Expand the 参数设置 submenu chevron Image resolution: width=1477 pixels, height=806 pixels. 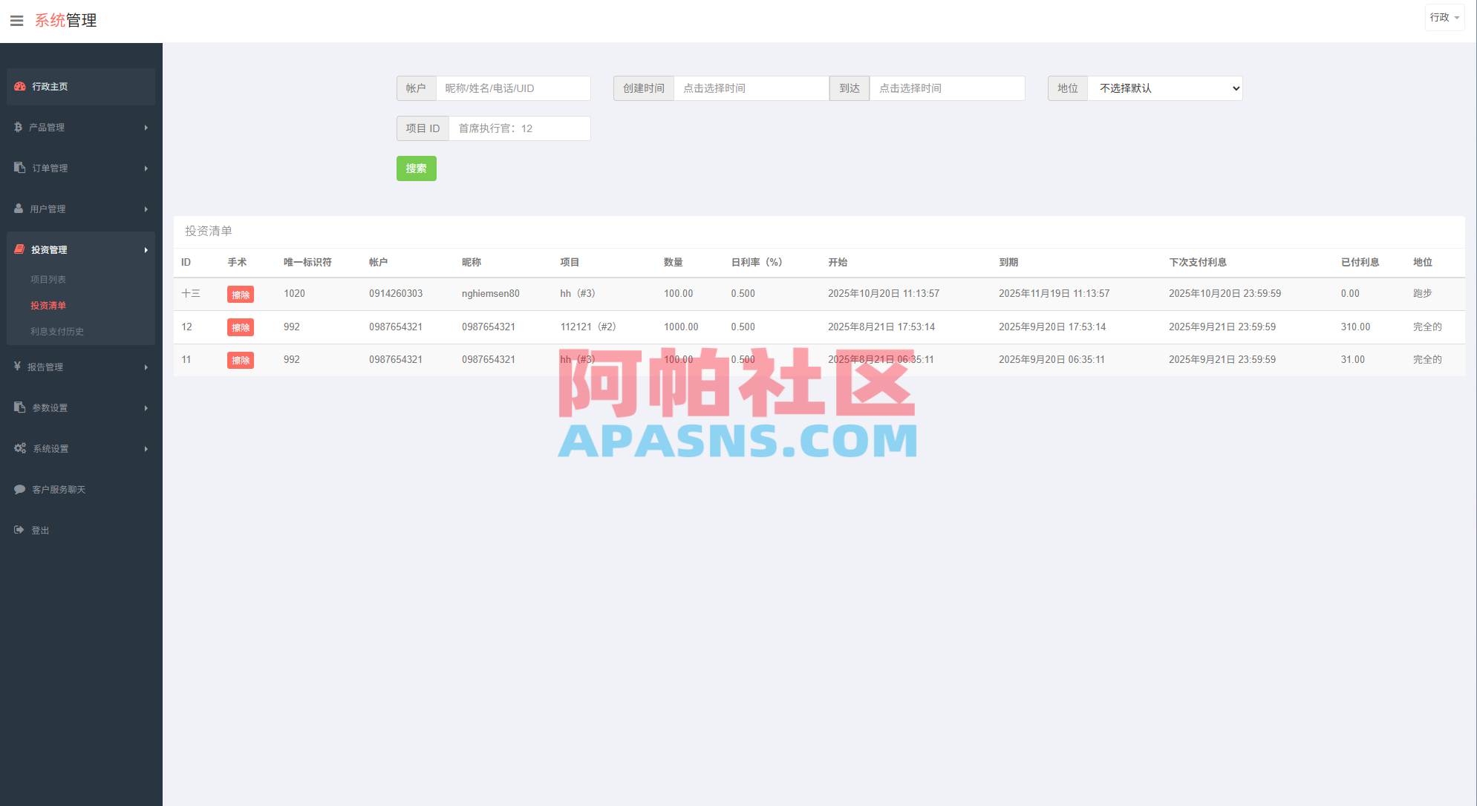click(146, 407)
